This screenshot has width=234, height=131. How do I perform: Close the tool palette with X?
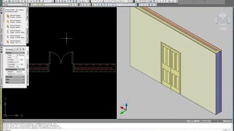coord(1,8)
